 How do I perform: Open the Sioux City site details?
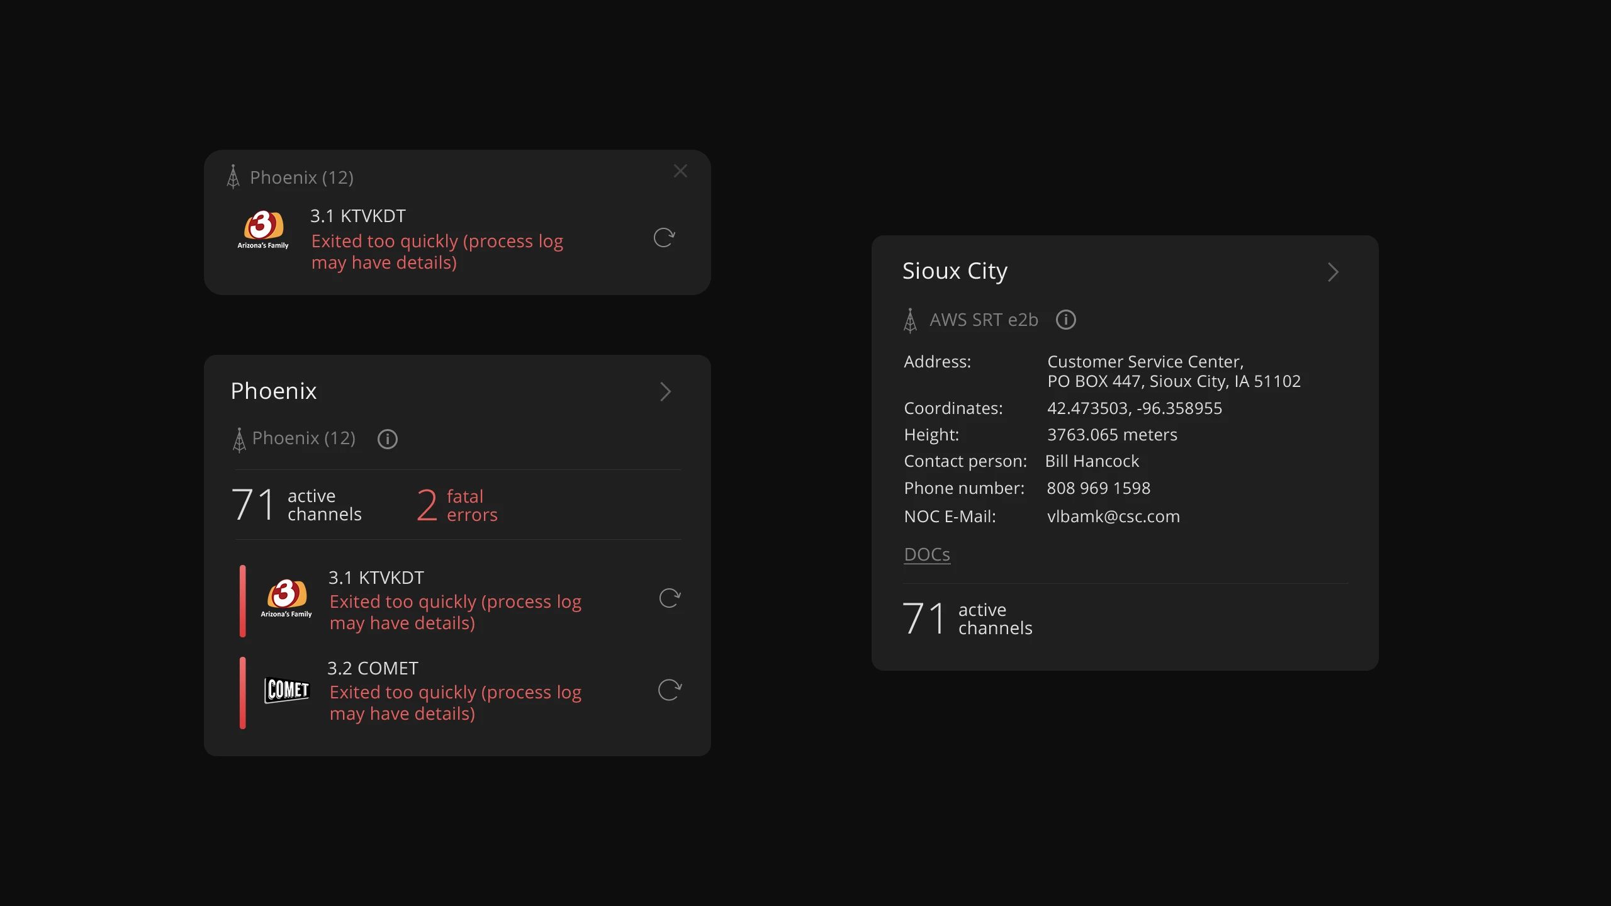[x=1333, y=272]
